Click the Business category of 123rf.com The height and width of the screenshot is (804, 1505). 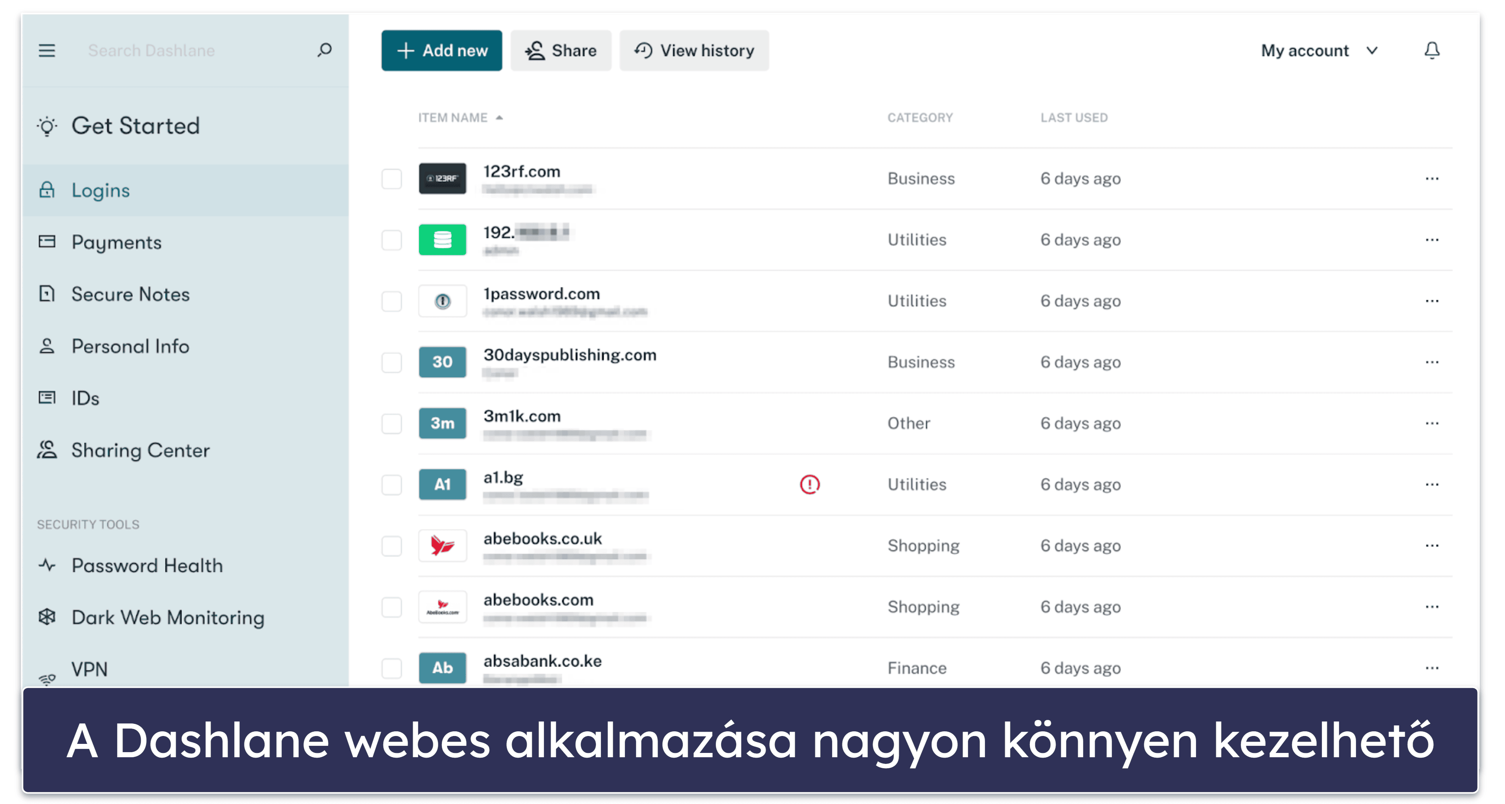[921, 179]
